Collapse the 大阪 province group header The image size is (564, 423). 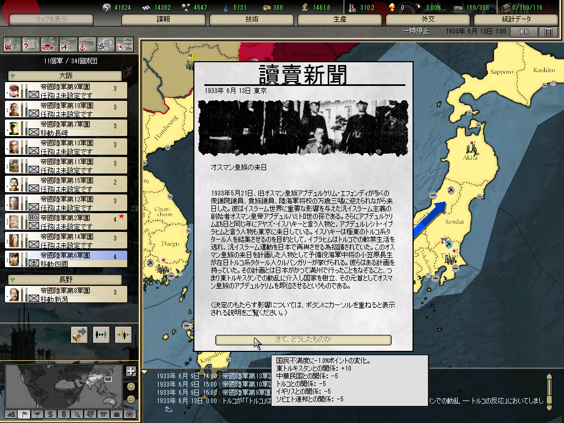pos(65,76)
